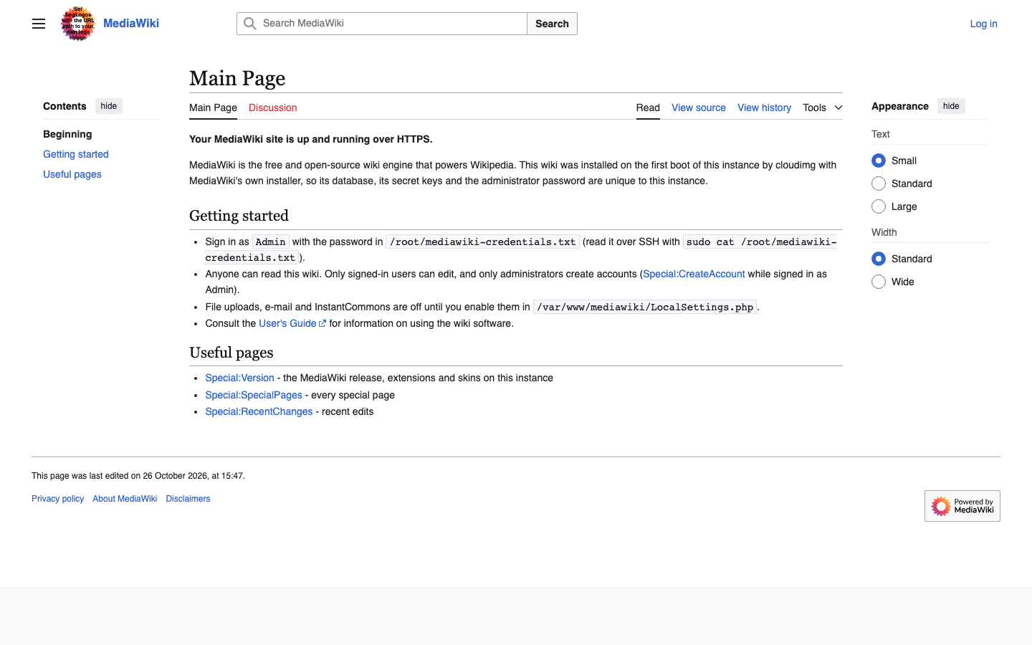Open the Special:Version link
Image resolution: width=1032 pixels, height=645 pixels.
(x=239, y=378)
